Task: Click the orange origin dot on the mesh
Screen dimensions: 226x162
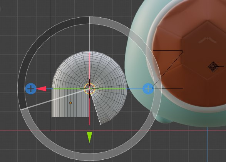Action: tap(70, 103)
